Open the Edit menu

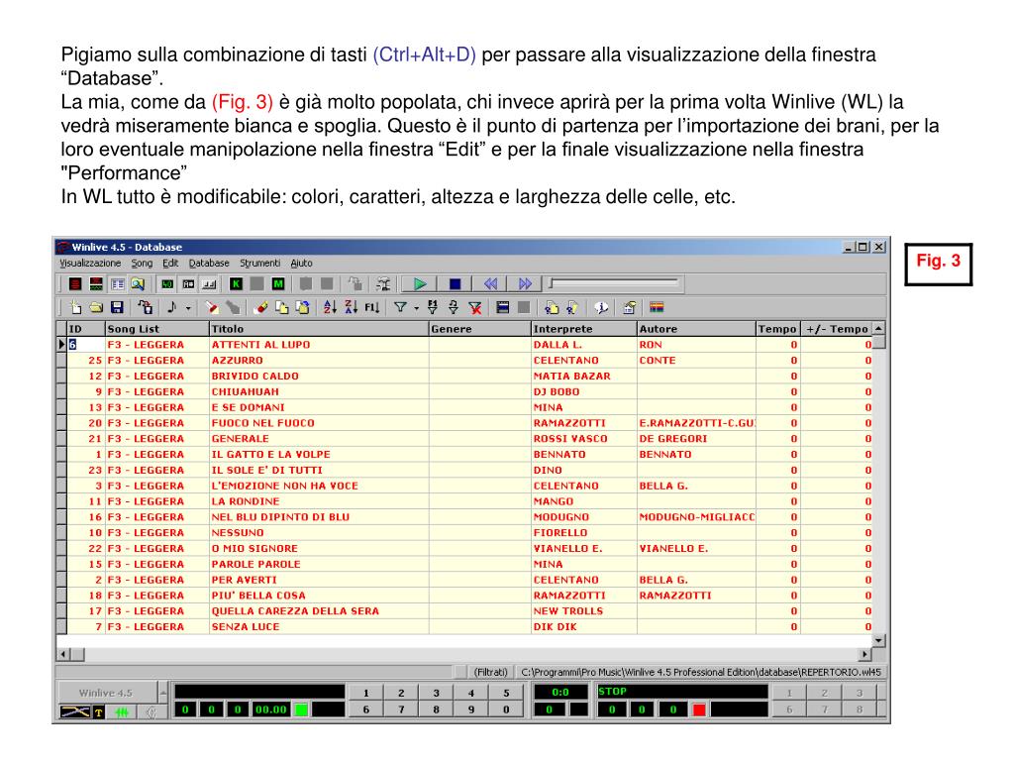(x=170, y=264)
